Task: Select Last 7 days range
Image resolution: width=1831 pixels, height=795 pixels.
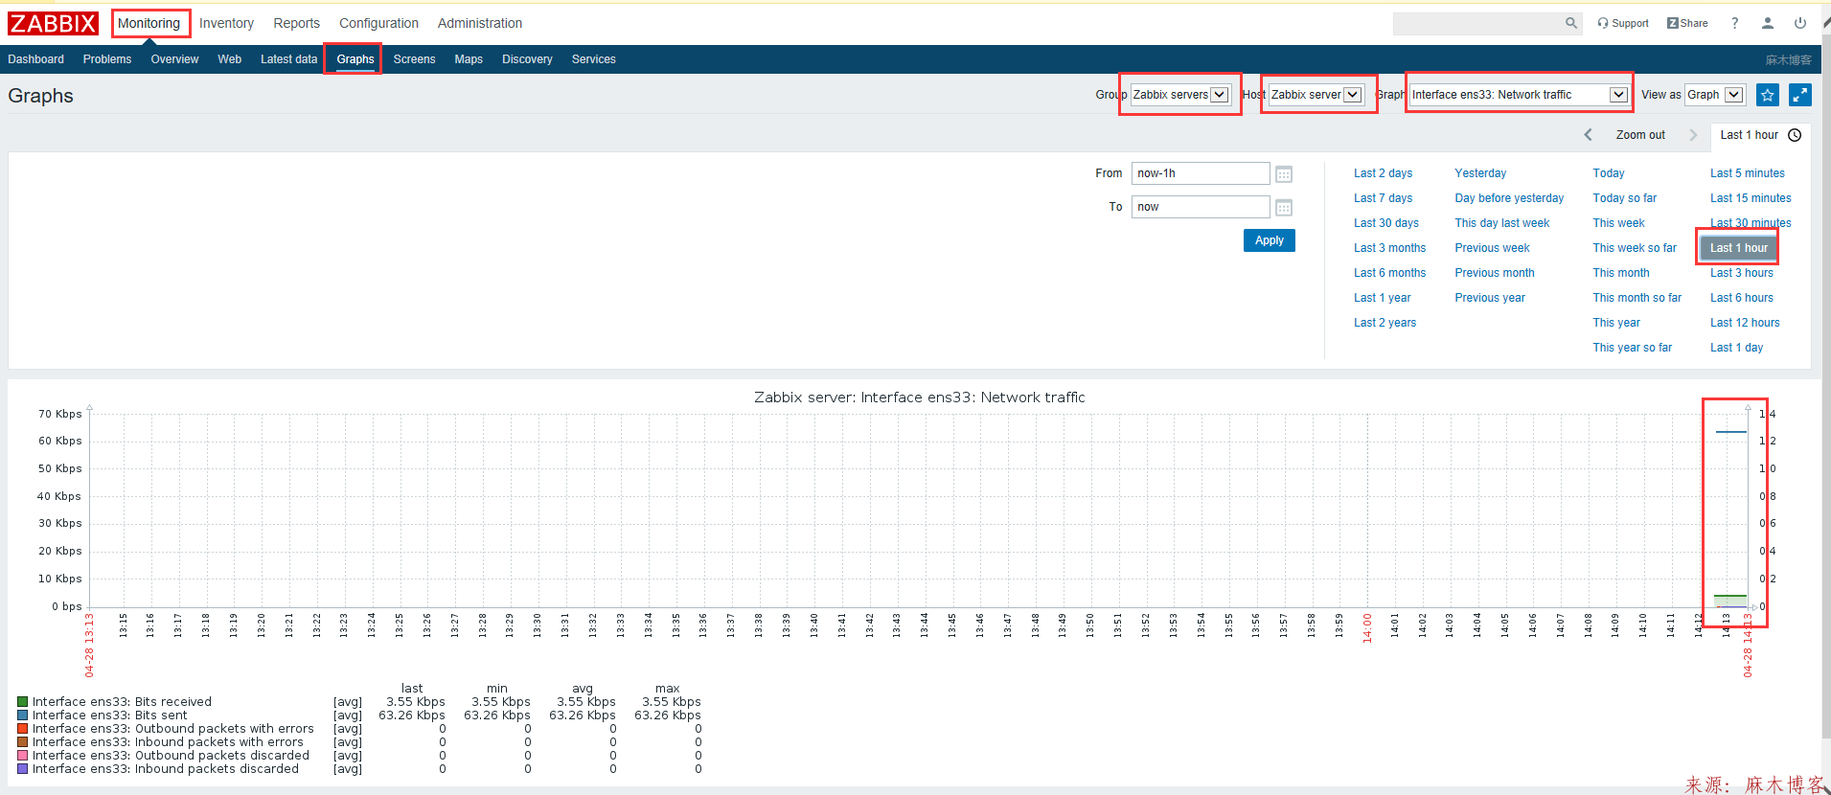Action: click(x=1383, y=198)
